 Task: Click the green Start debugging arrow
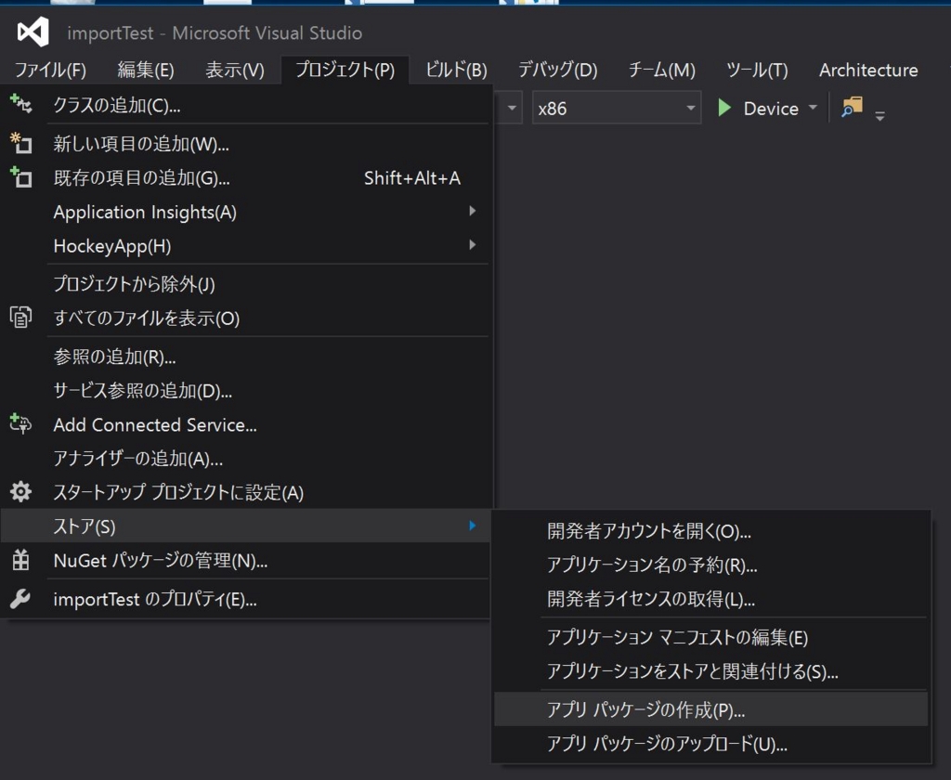723,108
